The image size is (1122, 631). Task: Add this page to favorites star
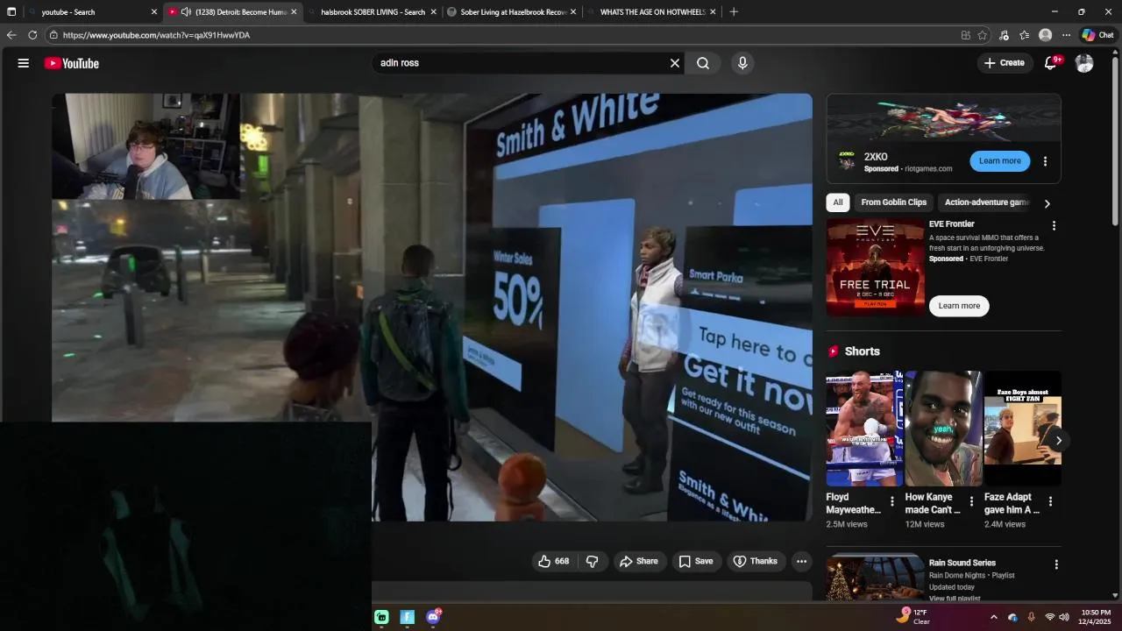click(983, 35)
